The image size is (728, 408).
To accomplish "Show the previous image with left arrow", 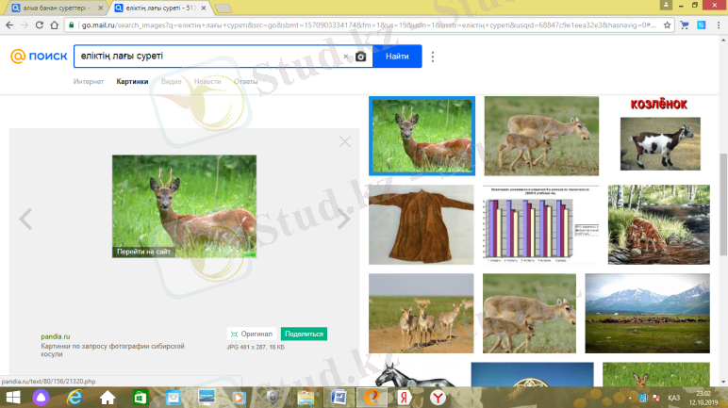I will pos(25,220).
